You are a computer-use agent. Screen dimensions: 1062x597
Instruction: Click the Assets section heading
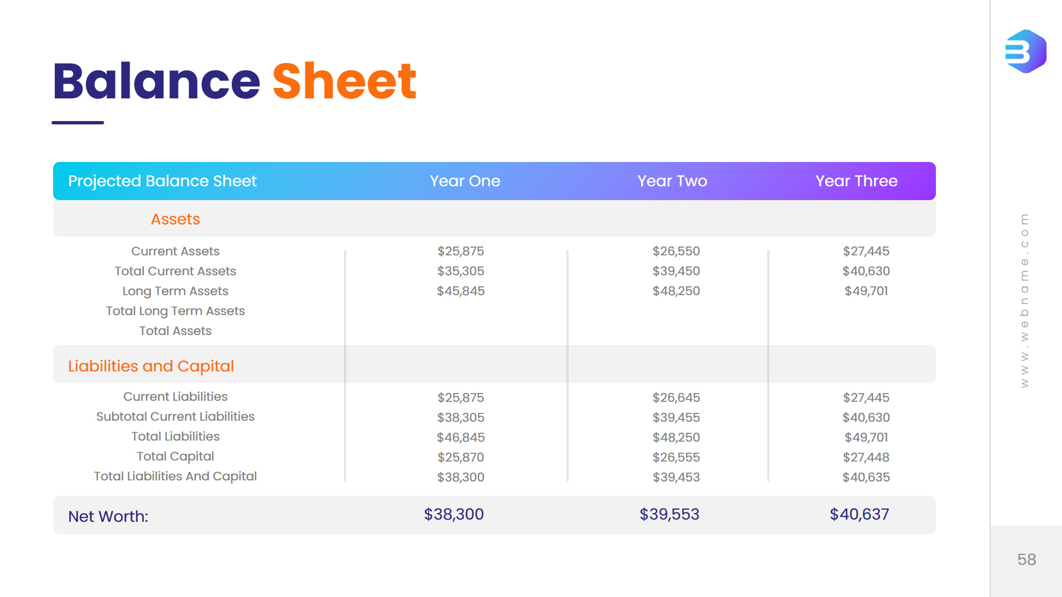click(x=175, y=219)
